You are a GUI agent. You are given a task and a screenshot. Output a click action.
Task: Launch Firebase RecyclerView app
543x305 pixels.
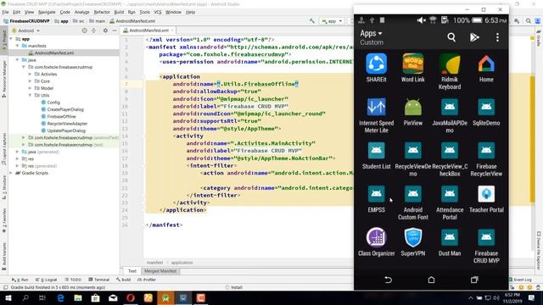486,151
